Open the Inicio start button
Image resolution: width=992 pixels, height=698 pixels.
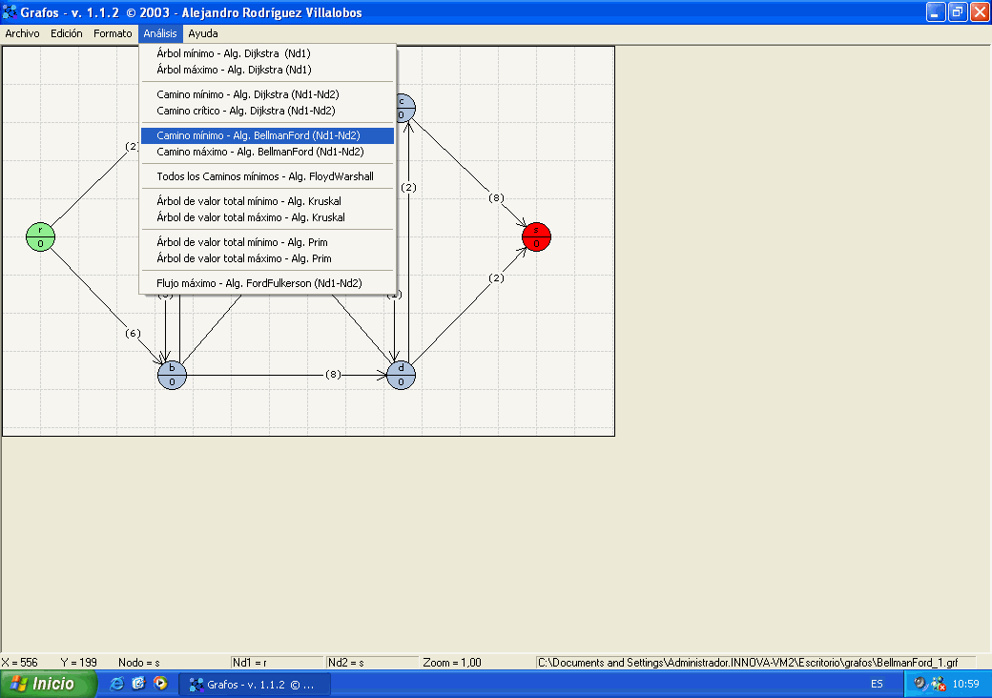click(50, 684)
